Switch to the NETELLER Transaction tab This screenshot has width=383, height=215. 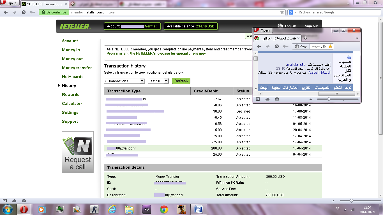45,4
